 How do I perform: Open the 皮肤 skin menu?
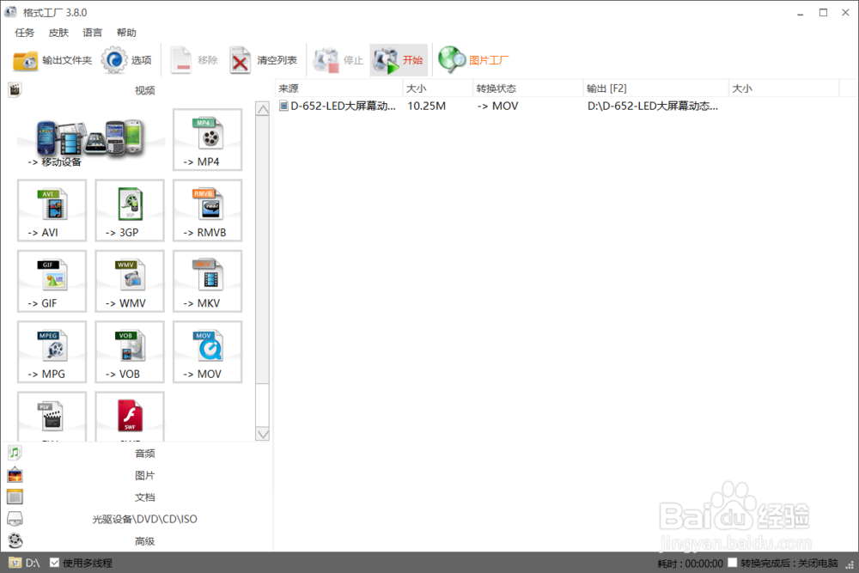pos(58,33)
